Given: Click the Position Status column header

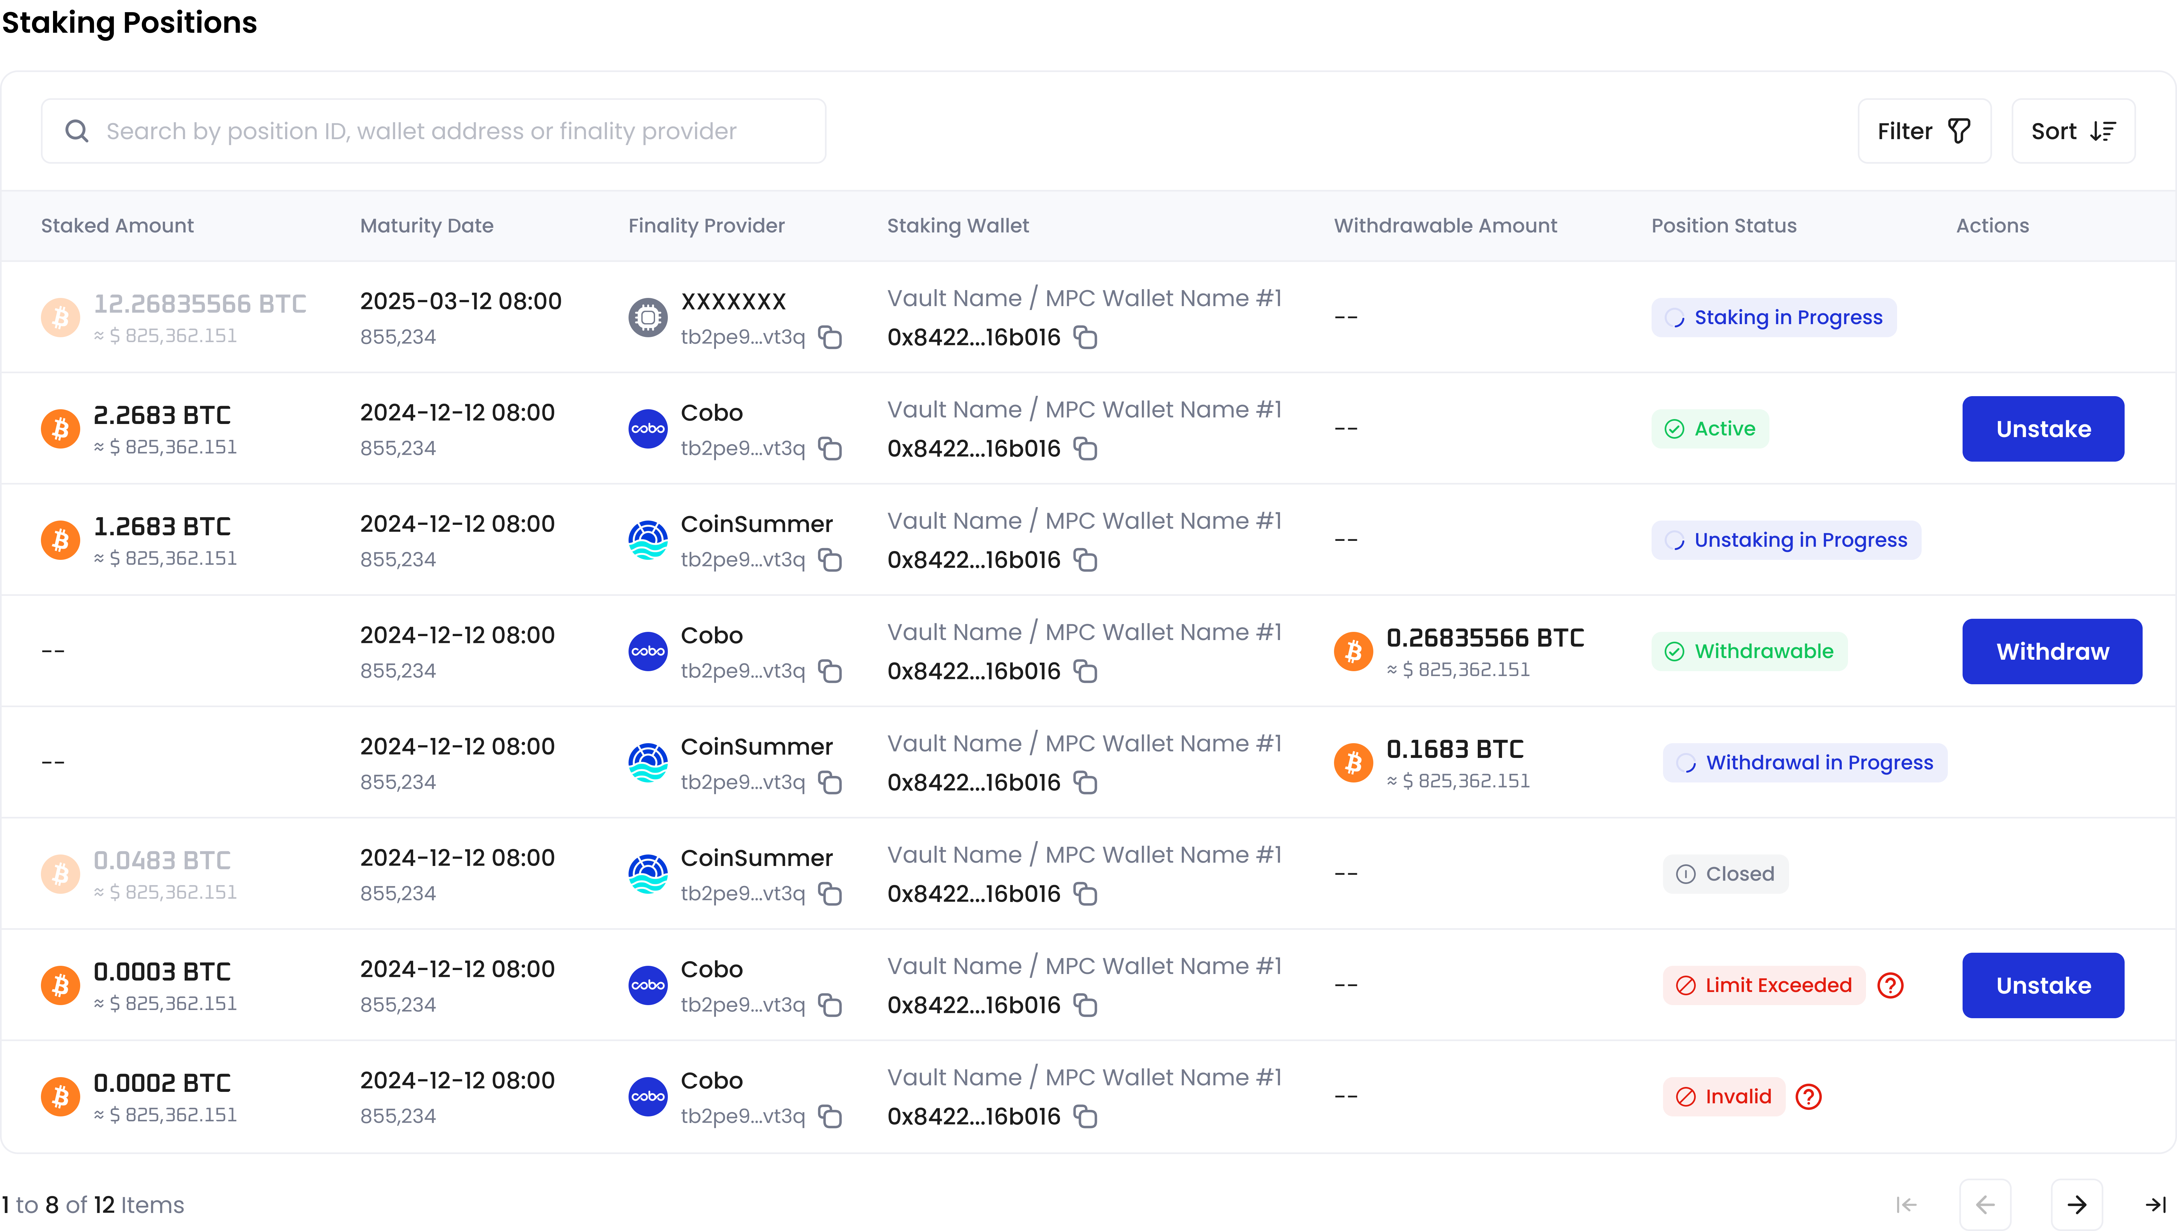Looking at the screenshot, I should click(x=1724, y=226).
